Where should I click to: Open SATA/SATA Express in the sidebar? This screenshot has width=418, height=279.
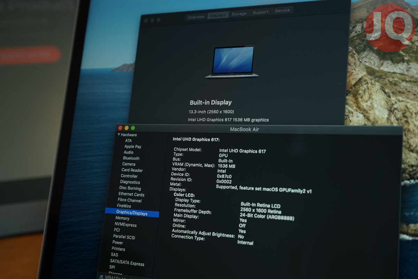click(127, 262)
